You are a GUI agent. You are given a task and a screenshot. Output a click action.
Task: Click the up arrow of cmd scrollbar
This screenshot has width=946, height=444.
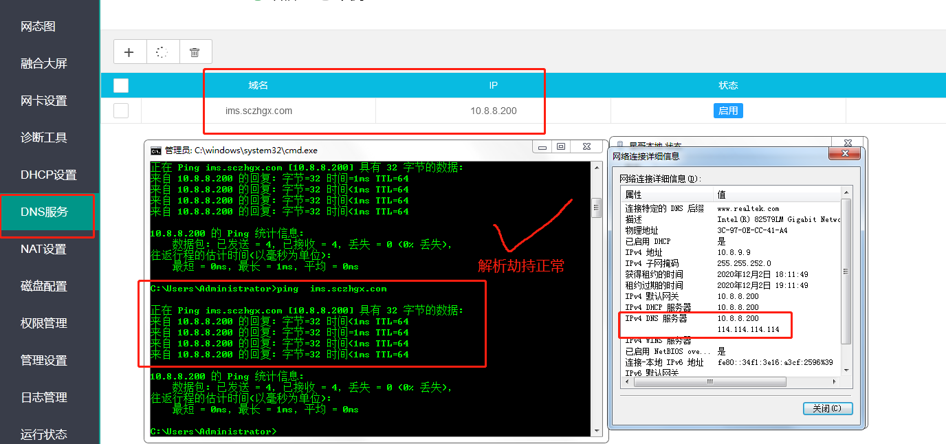click(x=596, y=167)
